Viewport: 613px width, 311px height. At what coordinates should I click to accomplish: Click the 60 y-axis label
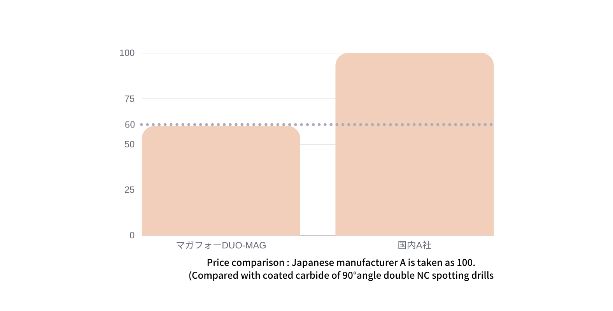pos(130,124)
